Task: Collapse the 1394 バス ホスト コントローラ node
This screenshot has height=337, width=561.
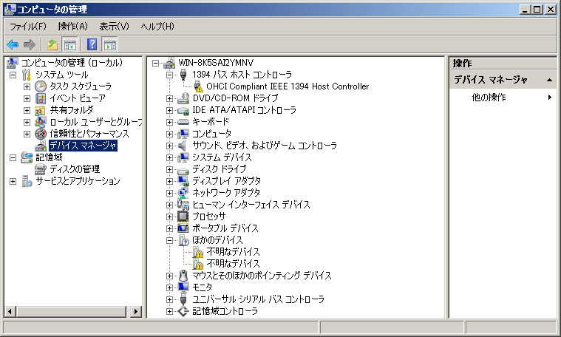Action: pos(169,75)
